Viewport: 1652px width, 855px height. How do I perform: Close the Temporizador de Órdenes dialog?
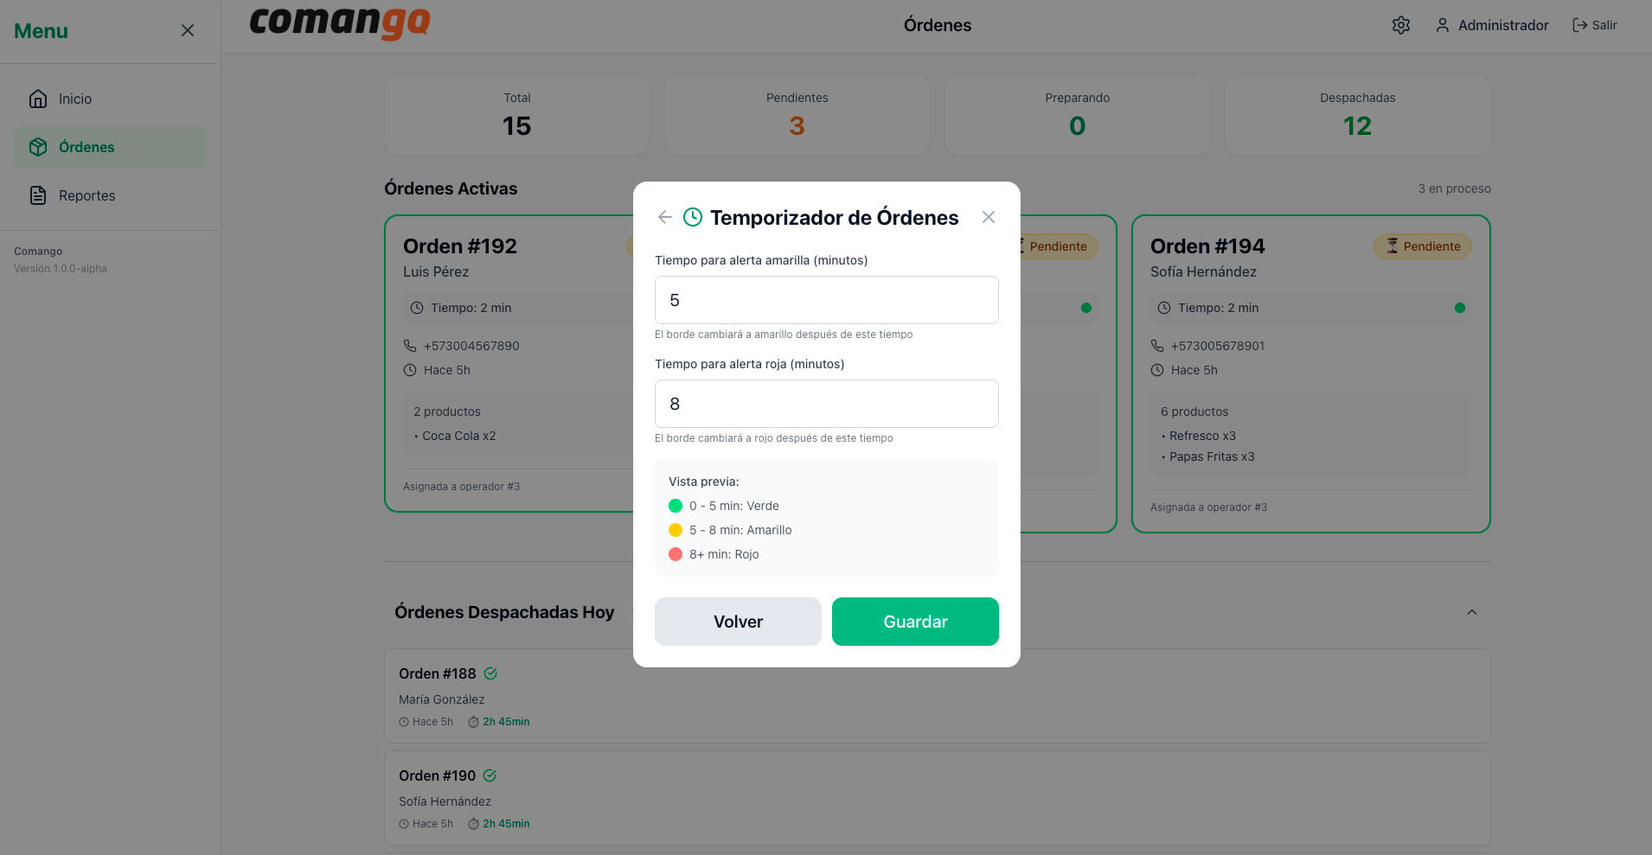(988, 217)
